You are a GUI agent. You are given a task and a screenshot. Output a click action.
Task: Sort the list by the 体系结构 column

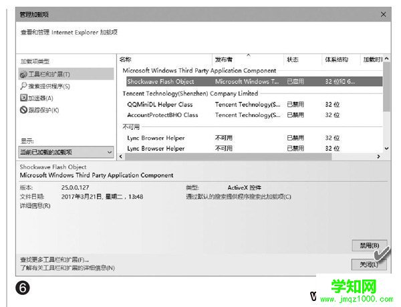[x=341, y=60]
